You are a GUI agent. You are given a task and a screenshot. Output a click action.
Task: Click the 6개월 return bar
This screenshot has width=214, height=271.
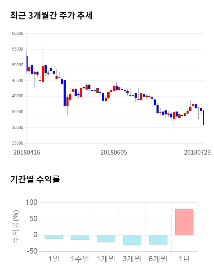[x=158, y=240]
